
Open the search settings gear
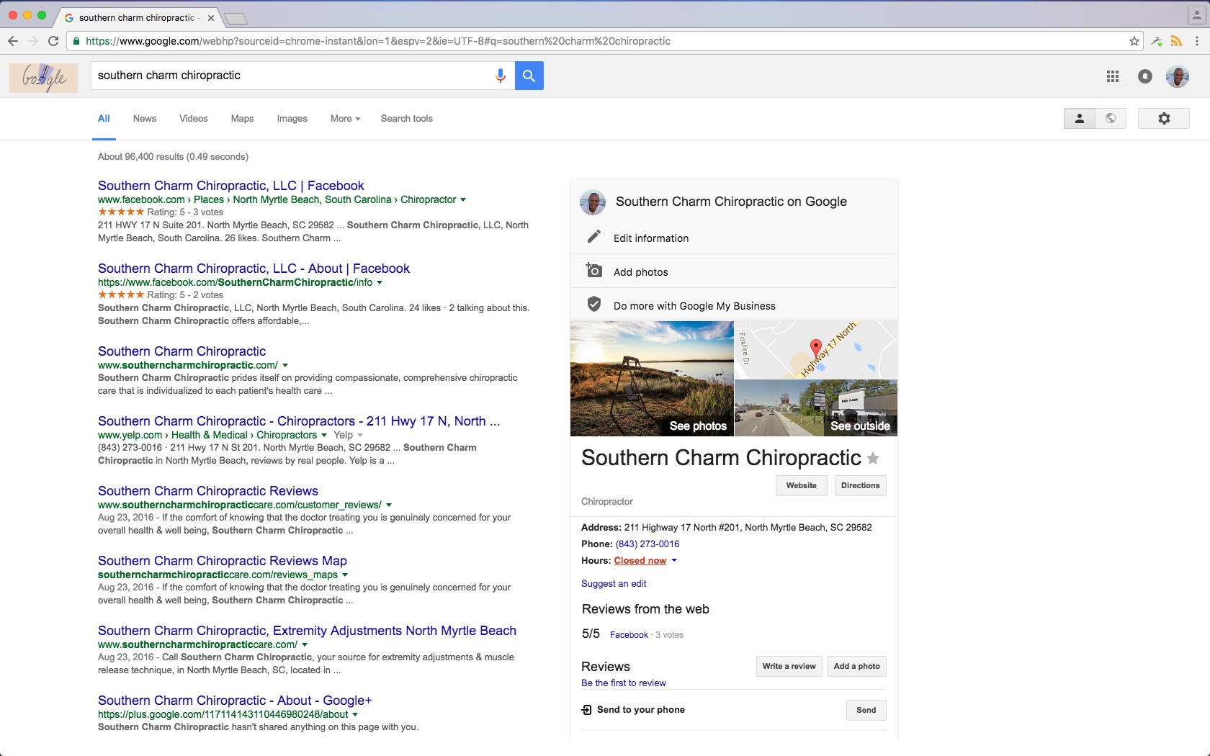coord(1164,119)
